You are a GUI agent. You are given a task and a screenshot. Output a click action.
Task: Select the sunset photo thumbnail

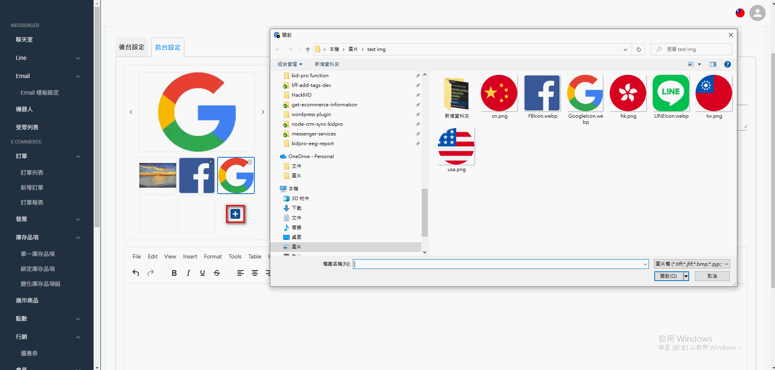(x=158, y=175)
